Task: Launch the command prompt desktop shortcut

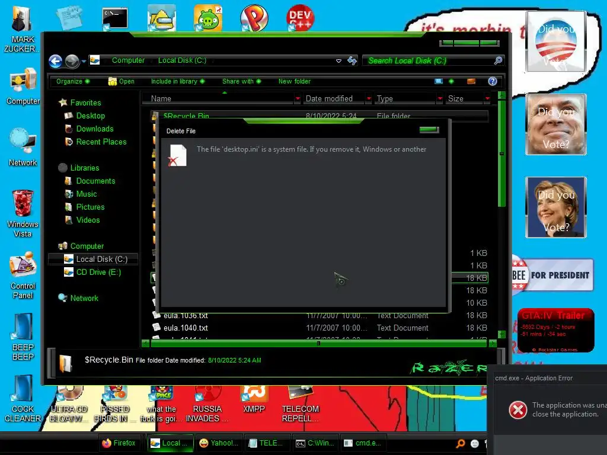Action: tap(115, 18)
